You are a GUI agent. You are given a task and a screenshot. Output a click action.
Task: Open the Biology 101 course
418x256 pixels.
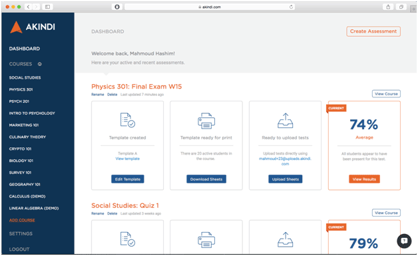[21, 161]
